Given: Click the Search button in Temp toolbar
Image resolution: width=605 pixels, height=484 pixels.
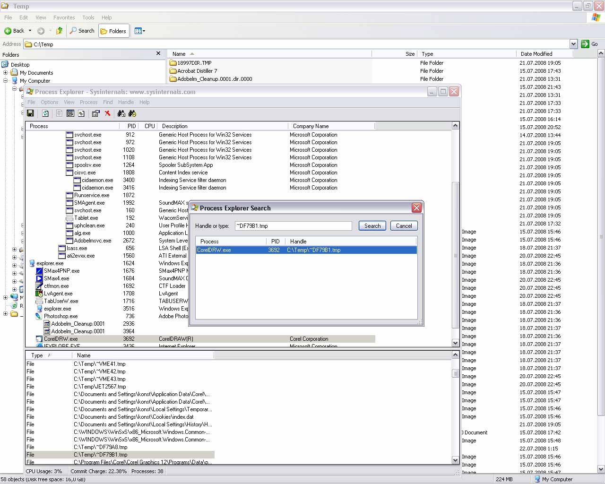Looking at the screenshot, I should click(82, 31).
